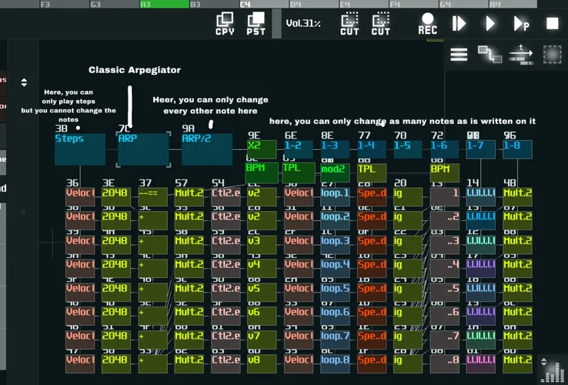Activate the dashed-square selection tool
This screenshot has width=568, height=385.
[x=553, y=55]
